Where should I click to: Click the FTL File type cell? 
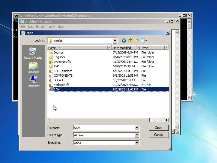[x=146, y=85]
